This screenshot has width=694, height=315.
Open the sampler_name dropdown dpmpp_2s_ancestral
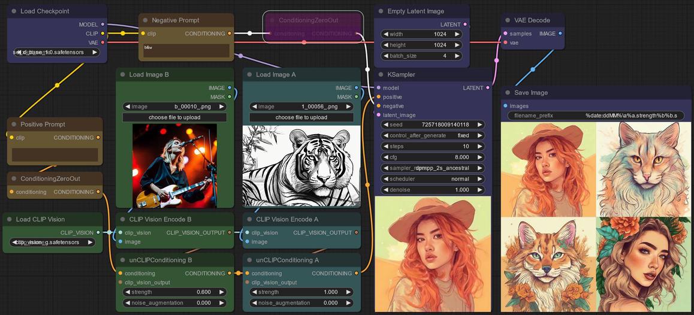(x=433, y=168)
